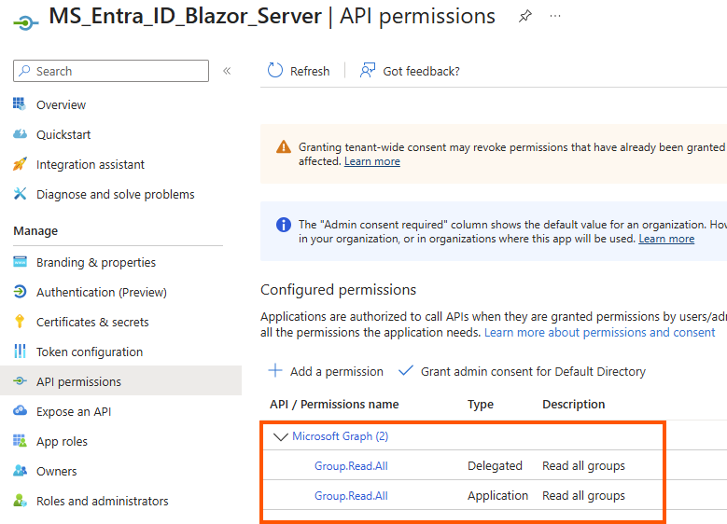Open the Microsoft Graph (2) link

tap(340, 436)
